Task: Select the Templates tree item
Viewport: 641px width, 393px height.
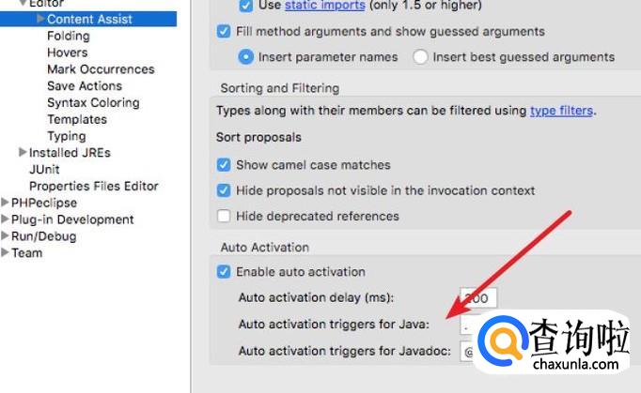Action: point(77,119)
